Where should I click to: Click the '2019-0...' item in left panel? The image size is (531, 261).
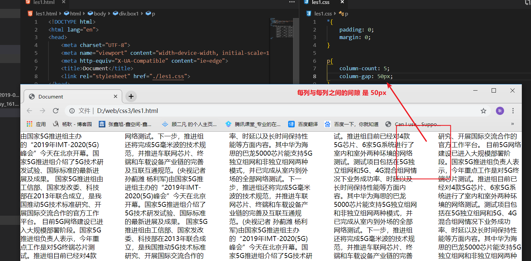pos(10,95)
